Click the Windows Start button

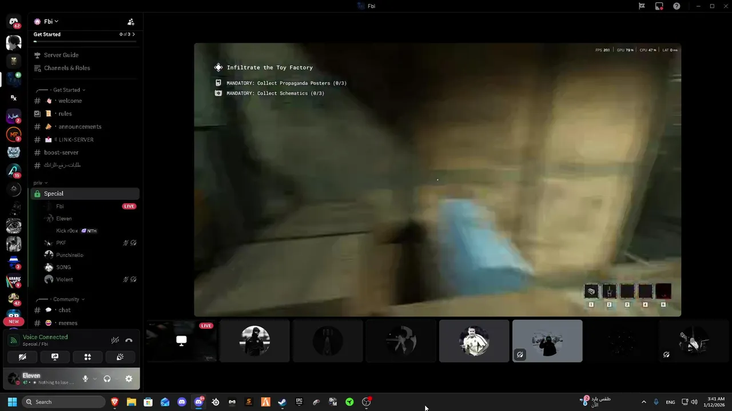pyautogui.click(x=12, y=402)
